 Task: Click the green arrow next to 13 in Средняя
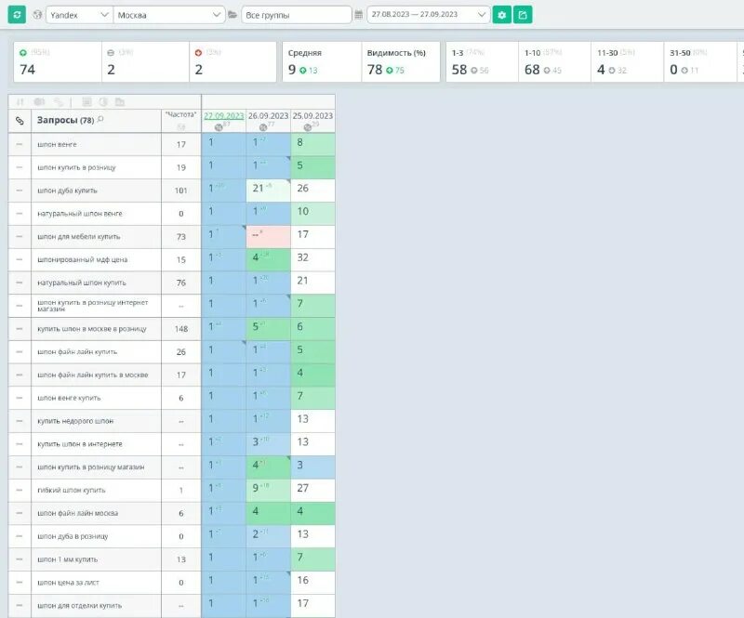pos(303,71)
